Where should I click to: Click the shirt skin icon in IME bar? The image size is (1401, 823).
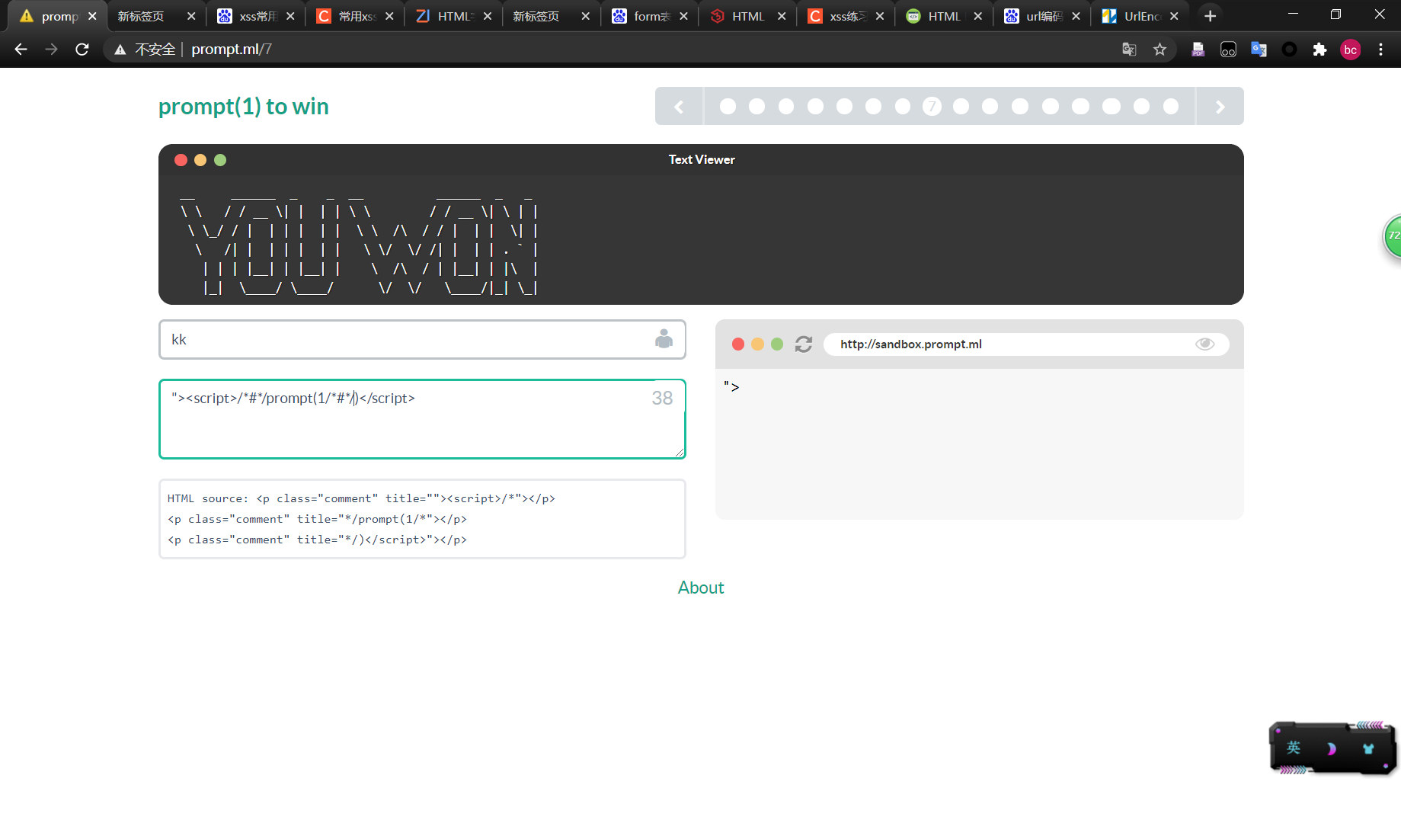click(1368, 748)
